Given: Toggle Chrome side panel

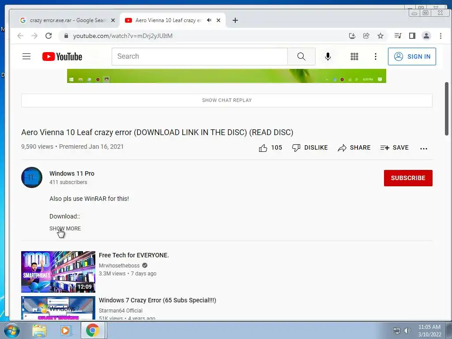Looking at the screenshot, I should tap(412, 36).
